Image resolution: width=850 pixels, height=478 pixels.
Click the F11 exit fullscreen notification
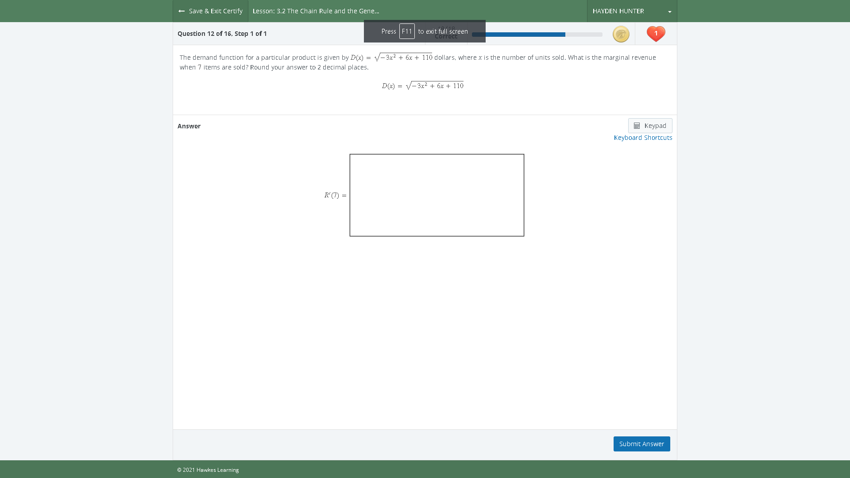coord(424,31)
